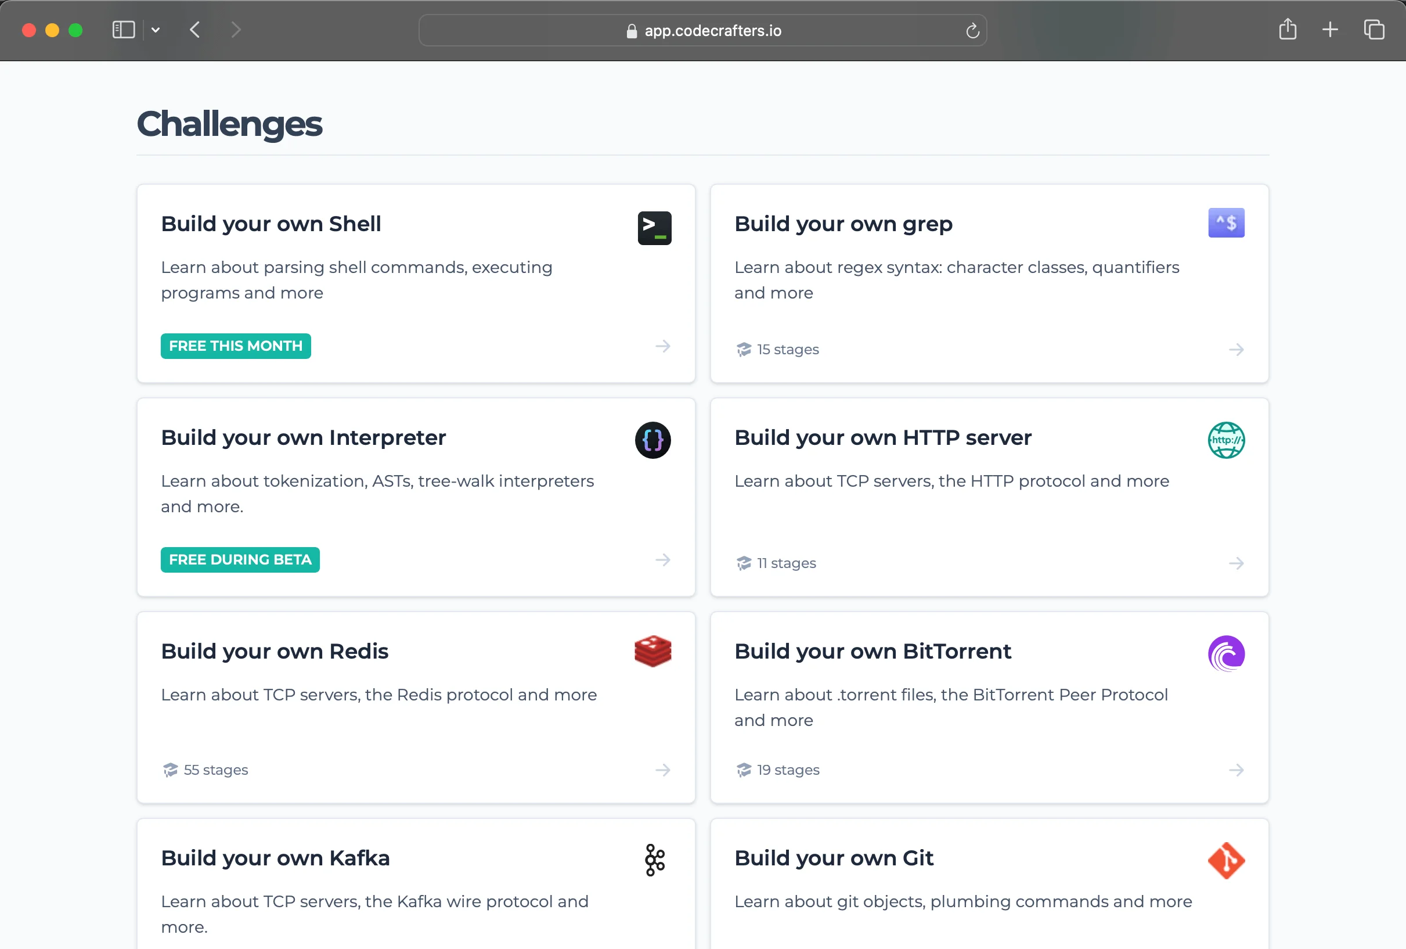Show the tab overview
Viewport: 1406px width, 949px height.
tap(1374, 30)
